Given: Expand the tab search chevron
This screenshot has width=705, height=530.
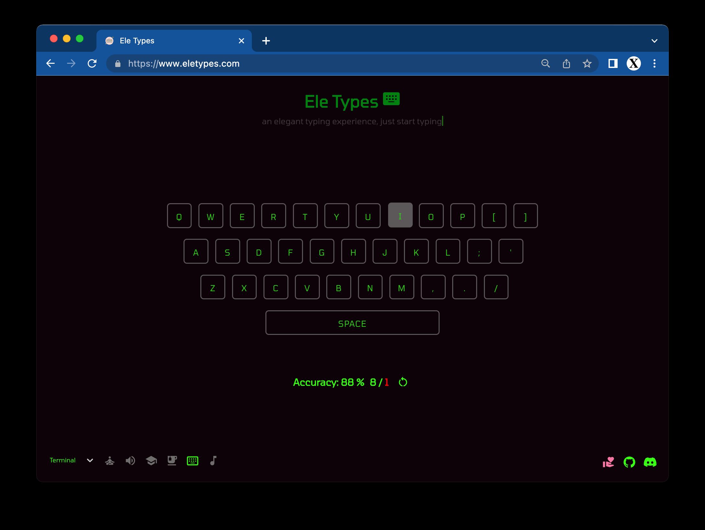Looking at the screenshot, I should (654, 41).
